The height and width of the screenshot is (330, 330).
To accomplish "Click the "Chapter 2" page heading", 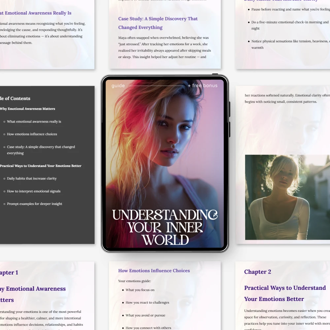I will click(x=257, y=272).
